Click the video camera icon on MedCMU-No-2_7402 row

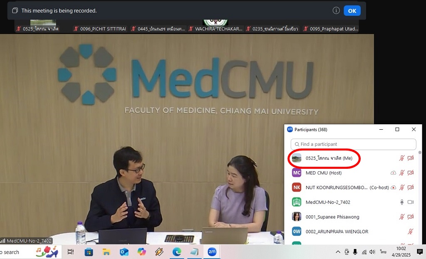(x=411, y=202)
